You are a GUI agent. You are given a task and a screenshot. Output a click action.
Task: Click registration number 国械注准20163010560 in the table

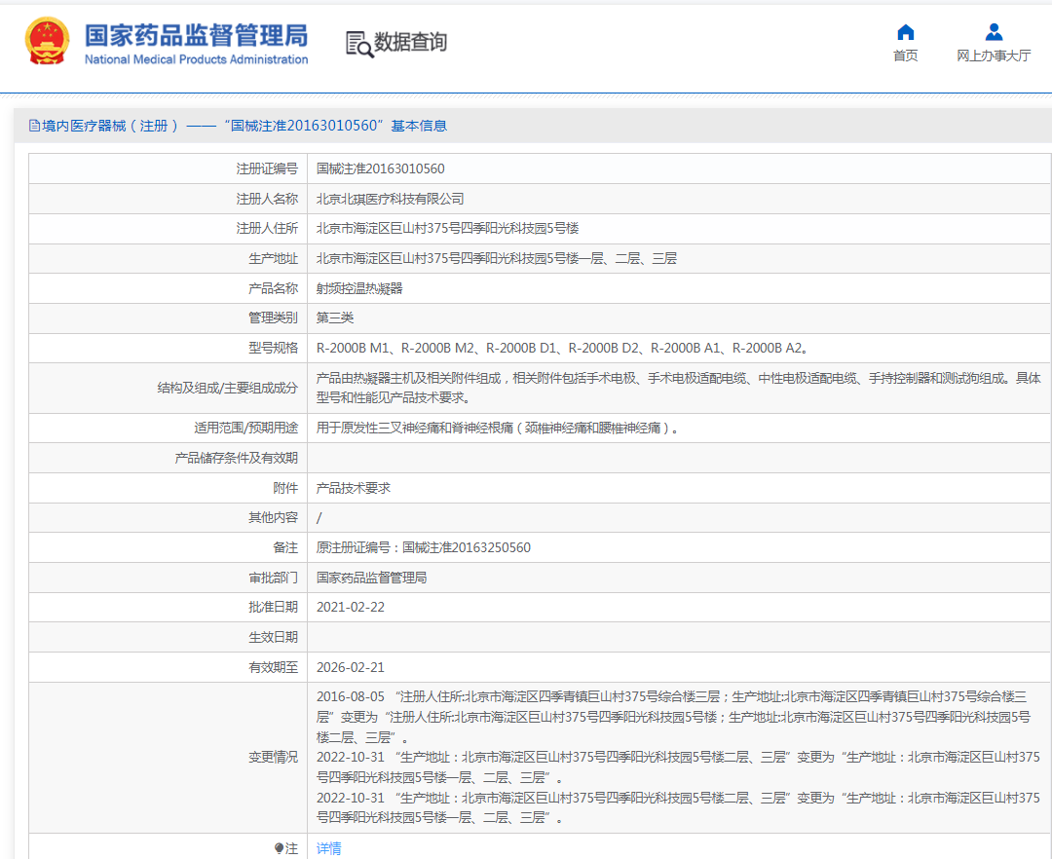pyautogui.click(x=380, y=168)
